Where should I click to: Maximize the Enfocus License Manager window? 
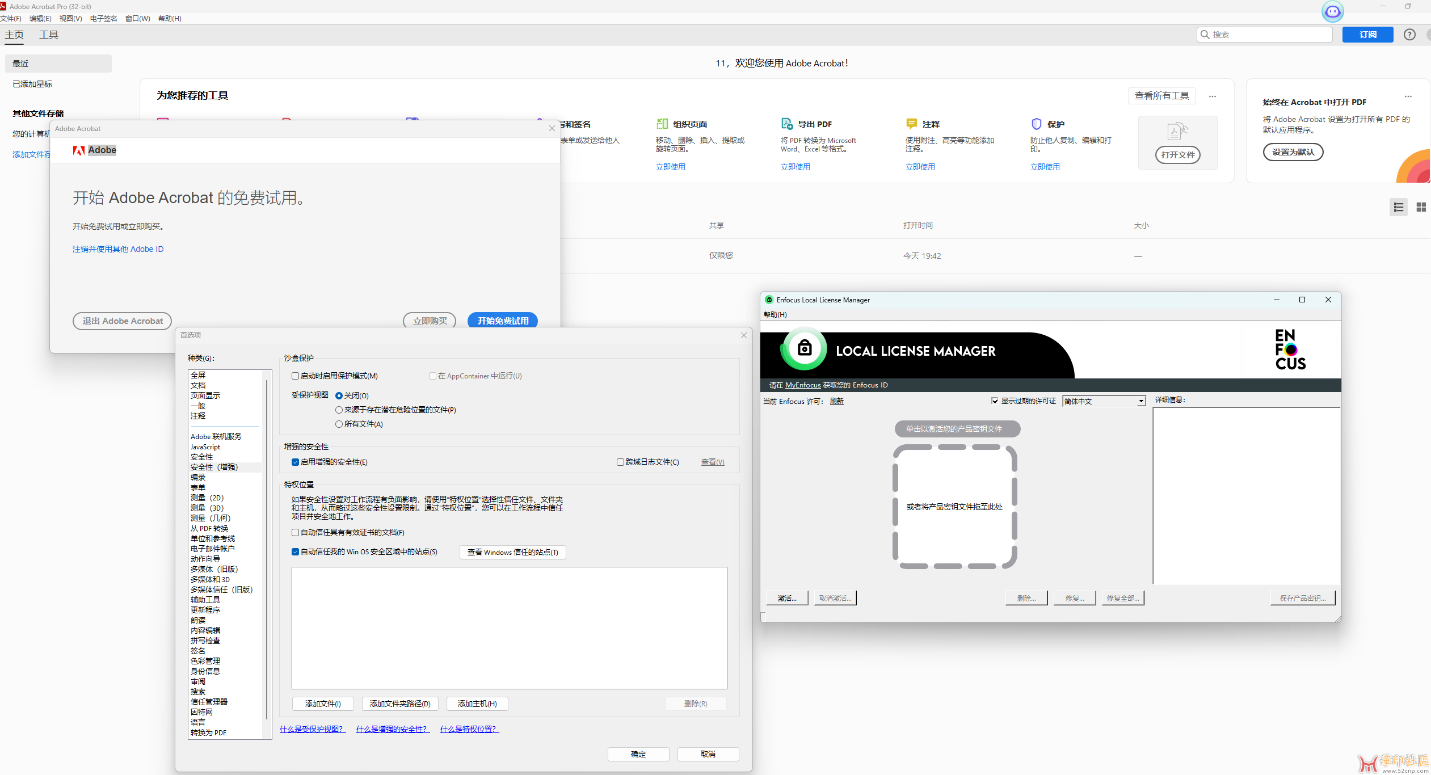1302,300
